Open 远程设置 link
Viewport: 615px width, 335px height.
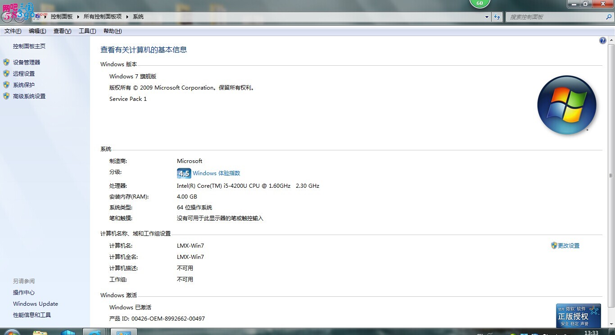pyautogui.click(x=24, y=73)
